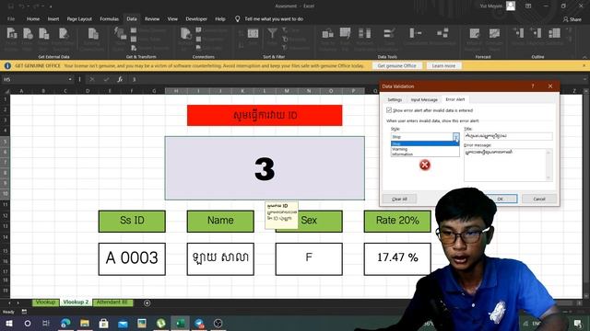590x331 pixels.
Task: Open the Mail app from taskbar
Action: tap(123, 323)
